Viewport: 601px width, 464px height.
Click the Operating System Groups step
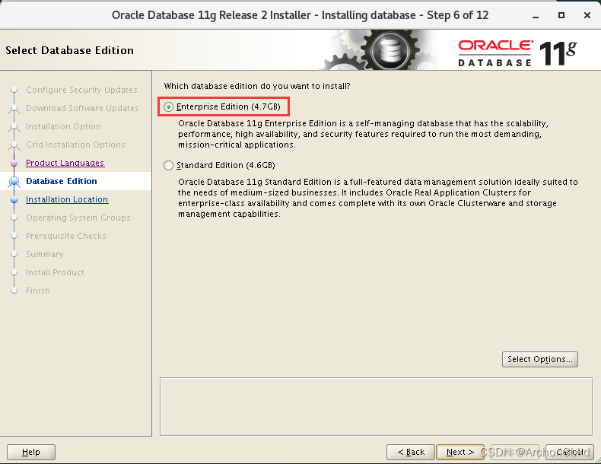pos(78,218)
